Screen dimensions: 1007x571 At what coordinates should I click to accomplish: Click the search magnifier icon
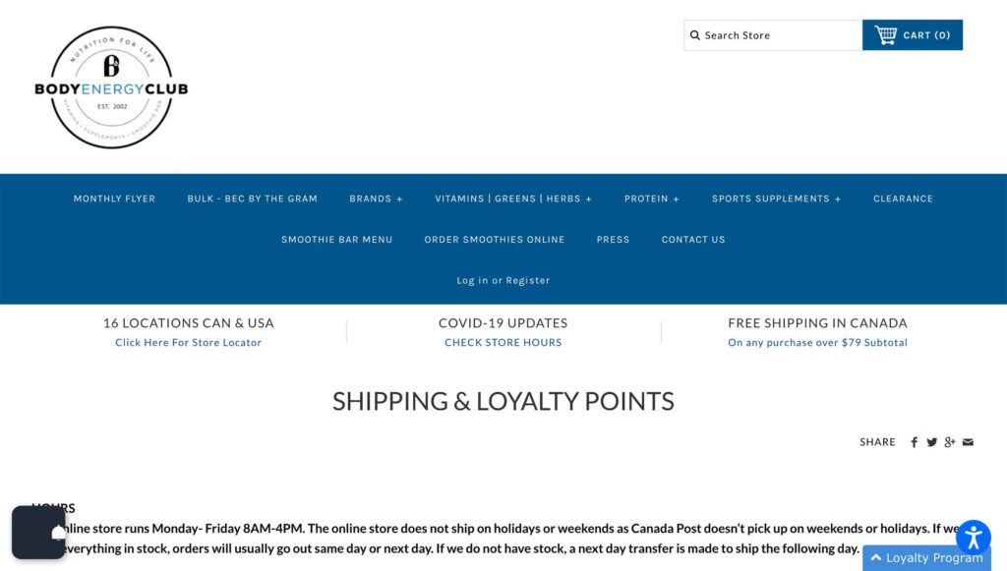point(695,35)
